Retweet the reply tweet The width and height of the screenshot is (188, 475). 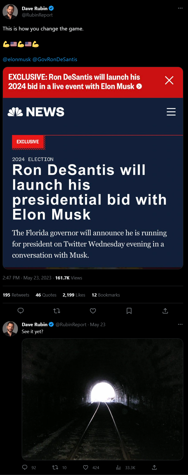pyautogui.click(x=55, y=468)
